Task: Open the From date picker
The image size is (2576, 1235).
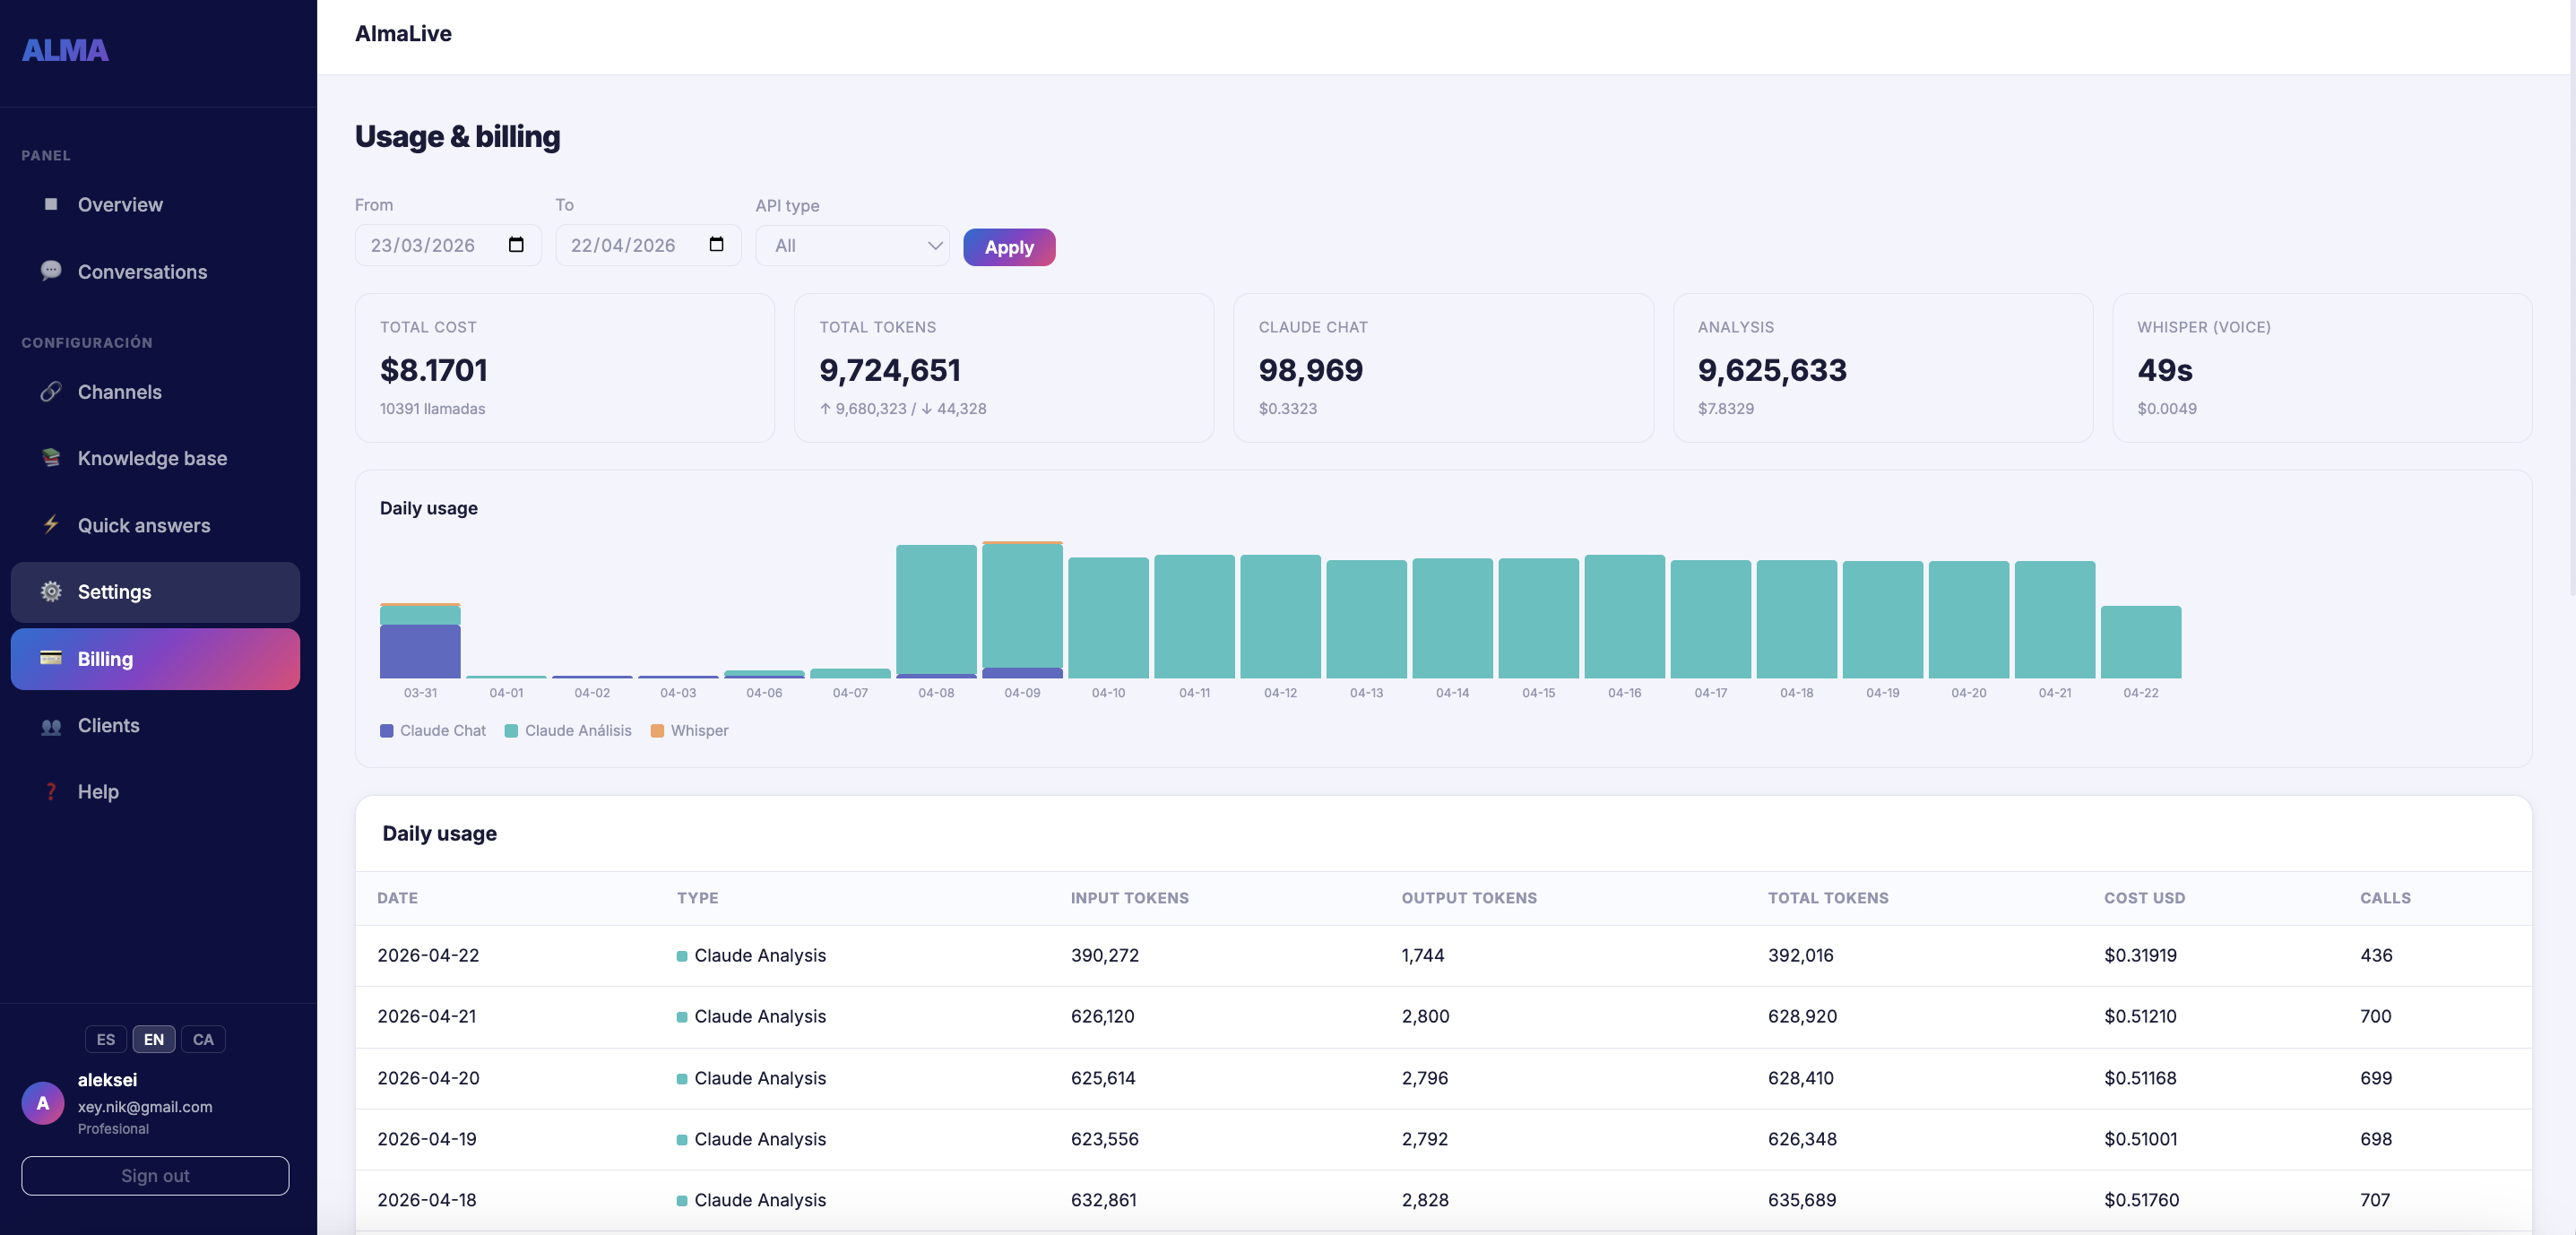Action: click(x=517, y=244)
